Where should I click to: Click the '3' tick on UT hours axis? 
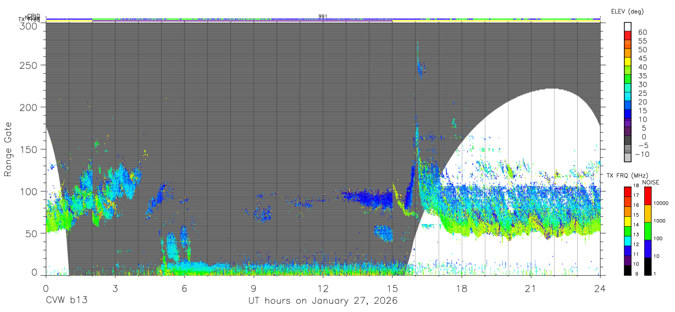pos(115,288)
